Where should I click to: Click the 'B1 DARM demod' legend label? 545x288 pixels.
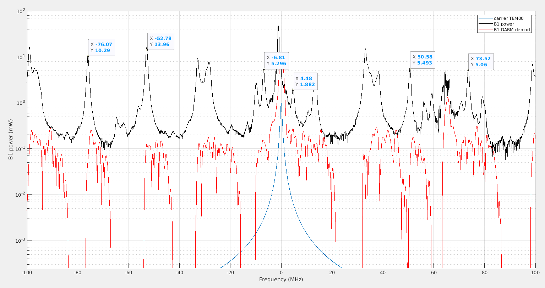coord(511,30)
